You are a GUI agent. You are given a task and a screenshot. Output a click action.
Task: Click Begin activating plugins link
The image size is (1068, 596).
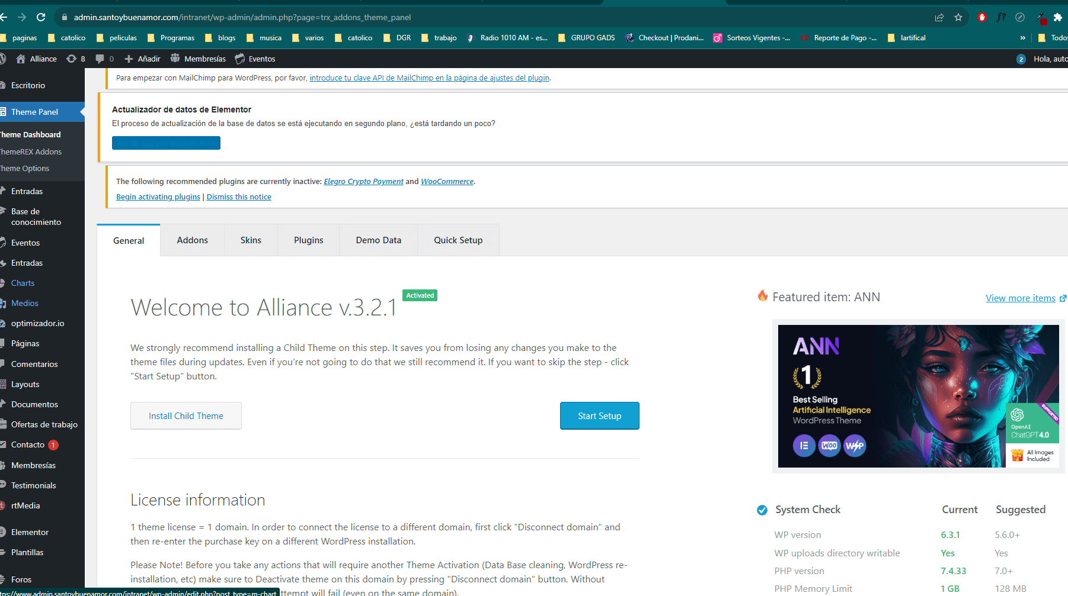pyautogui.click(x=158, y=197)
